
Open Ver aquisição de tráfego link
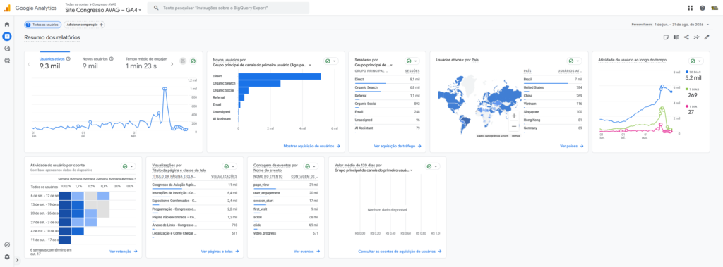[x=397, y=146]
